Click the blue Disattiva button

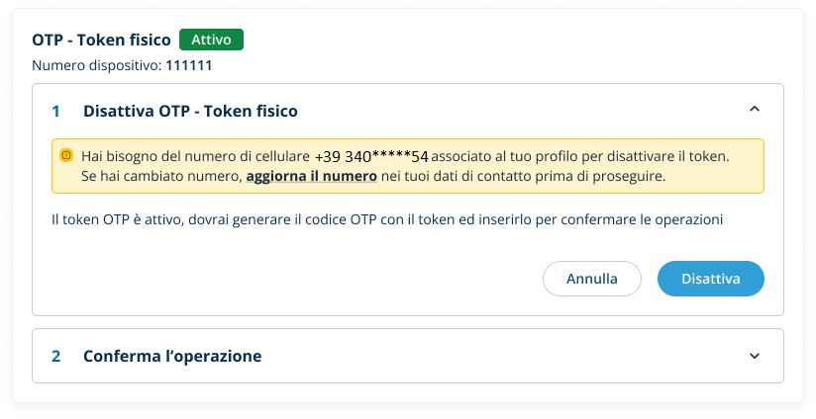coord(710,279)
